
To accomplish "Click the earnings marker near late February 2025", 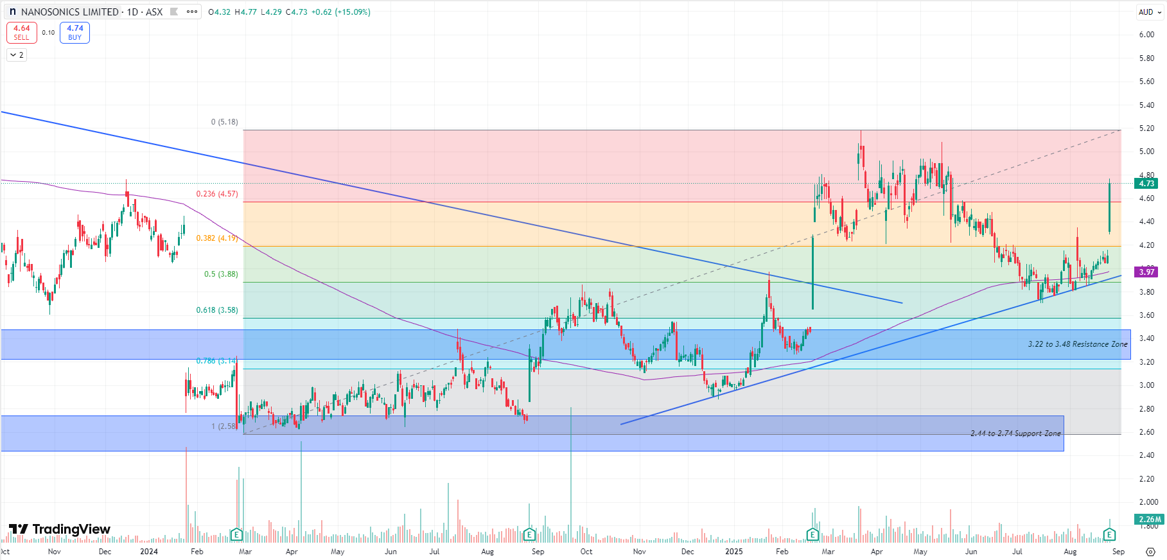I will (x=812, y=534).
